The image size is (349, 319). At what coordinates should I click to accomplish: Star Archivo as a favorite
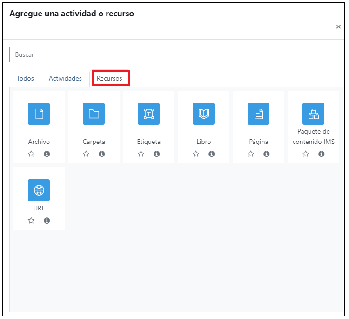click(31, 154)
